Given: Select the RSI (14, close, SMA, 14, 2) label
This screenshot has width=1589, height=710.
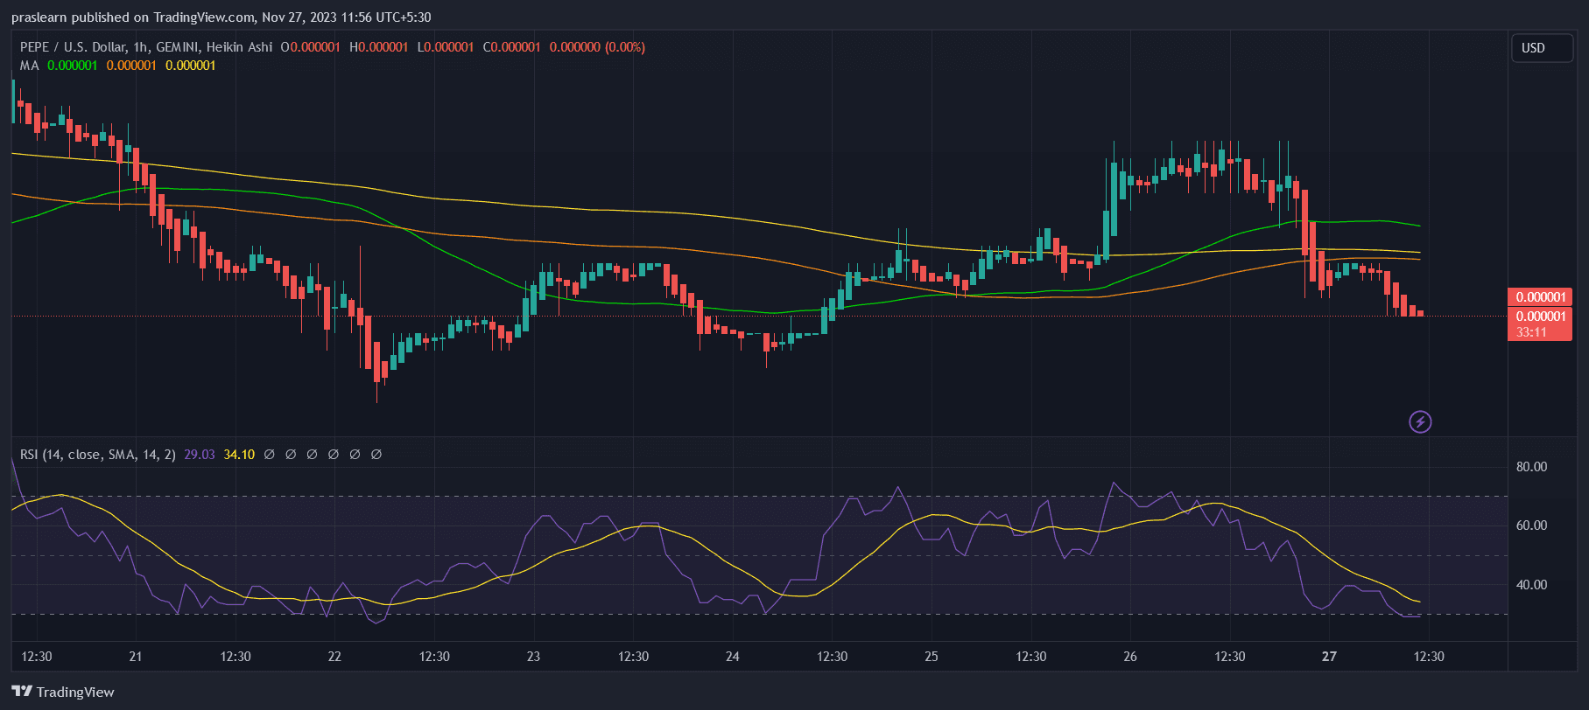Looking at the screenshot, I should click(97, 455).
